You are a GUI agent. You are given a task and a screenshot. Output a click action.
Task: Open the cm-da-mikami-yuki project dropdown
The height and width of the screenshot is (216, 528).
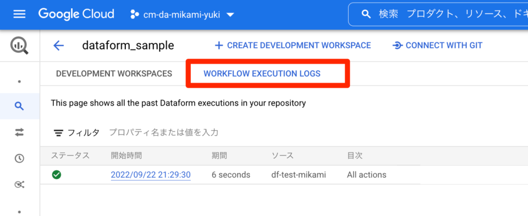(182, 14)
